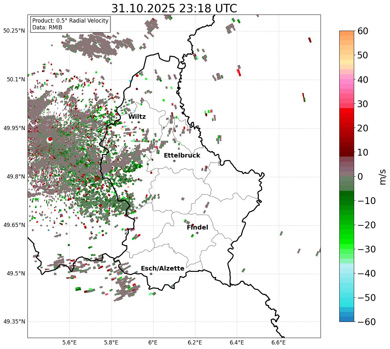Image resolution: width=390 pixels, height=349 pixels.
Task: Click the pink colorbar band near 40
Action: tap(347, 79)
